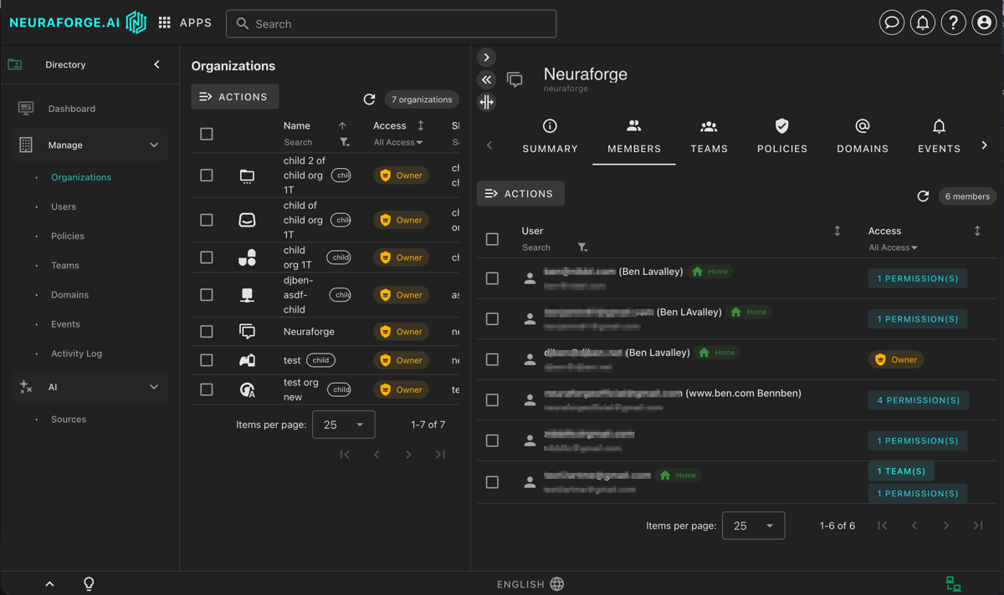Switch to the Policies tab

pyautogui.click(x=782, y=136)
